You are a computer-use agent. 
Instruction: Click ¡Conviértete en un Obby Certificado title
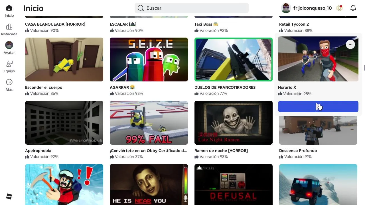click(149, 151)
